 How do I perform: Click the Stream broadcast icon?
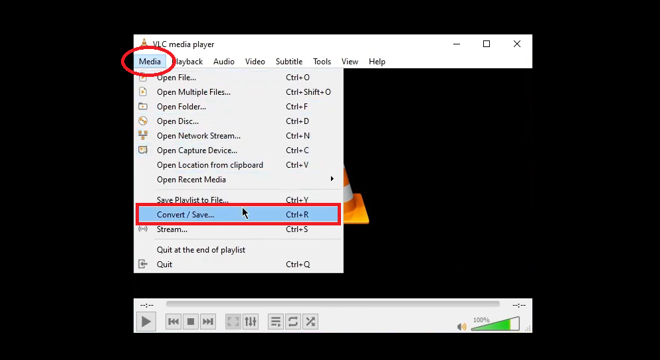click(143, 229)
